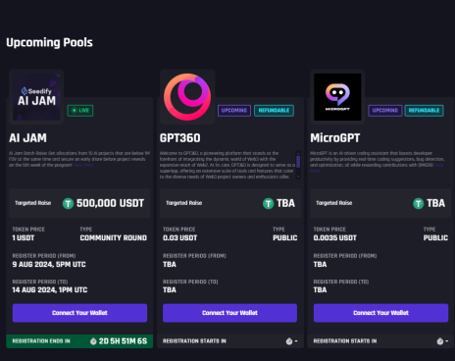Open the MicroGPT logo image

point(337,97)
